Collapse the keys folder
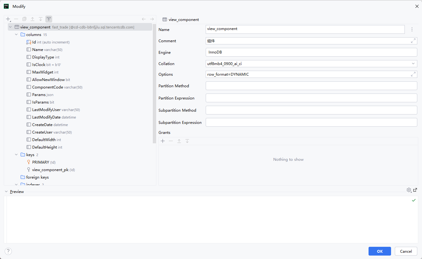The height and width of the screenshot is (259, 422). (x=17, y=155)
